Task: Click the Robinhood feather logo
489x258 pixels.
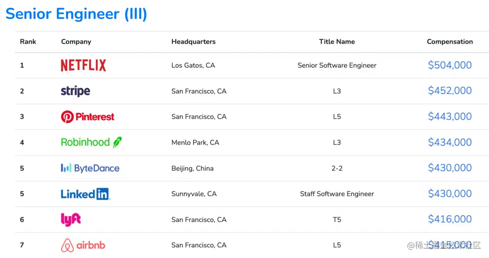Action: pos(91,143)
